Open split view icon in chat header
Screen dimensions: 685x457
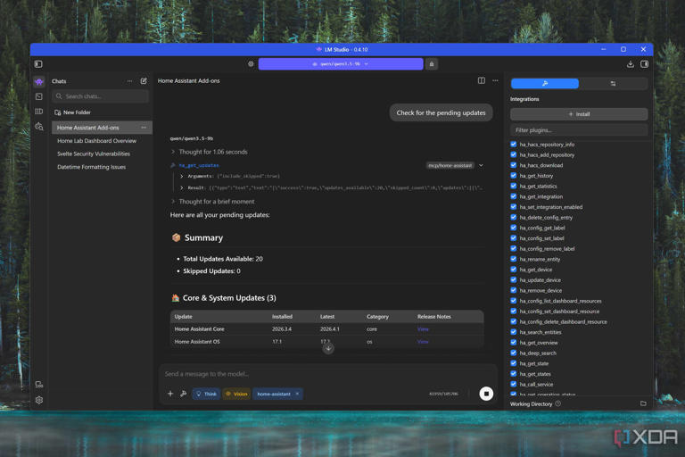pos(482,81)
